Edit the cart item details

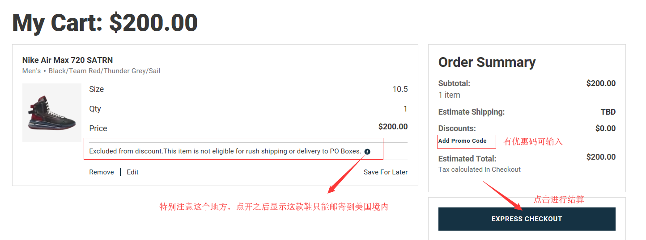point(132,172)
